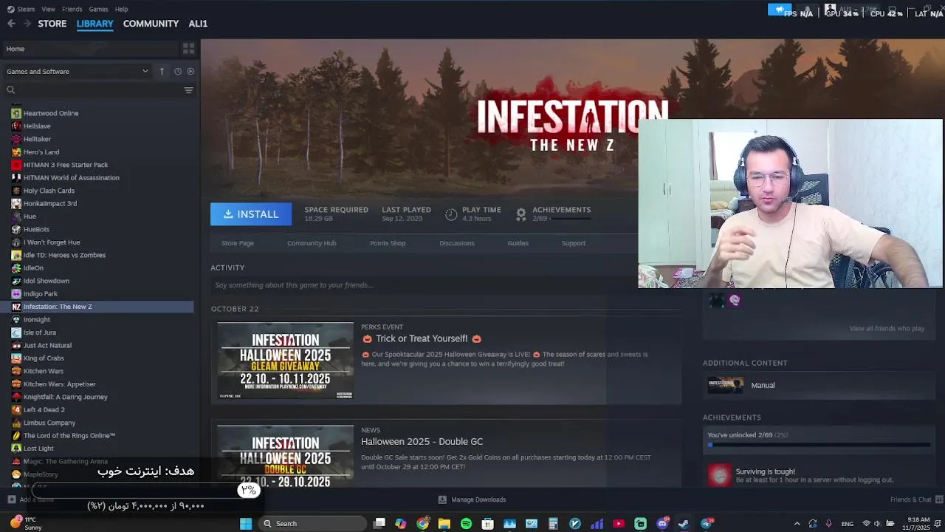Show hidden system tray icons
945x532 pixels.
[797, 524]
